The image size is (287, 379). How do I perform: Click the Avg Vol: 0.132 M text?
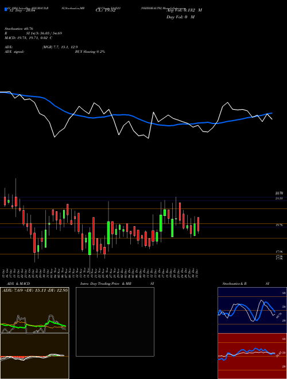tap(184, 10)
